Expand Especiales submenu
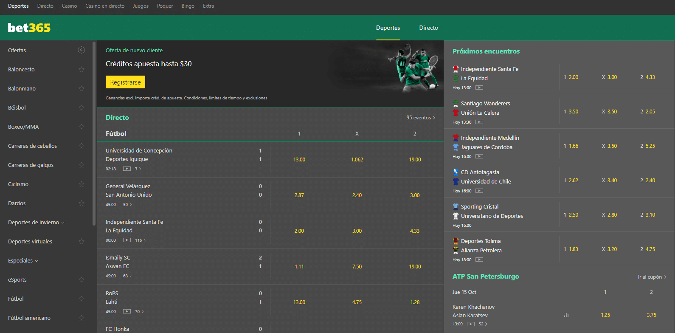The image size is (675, 333). [23, 260]
